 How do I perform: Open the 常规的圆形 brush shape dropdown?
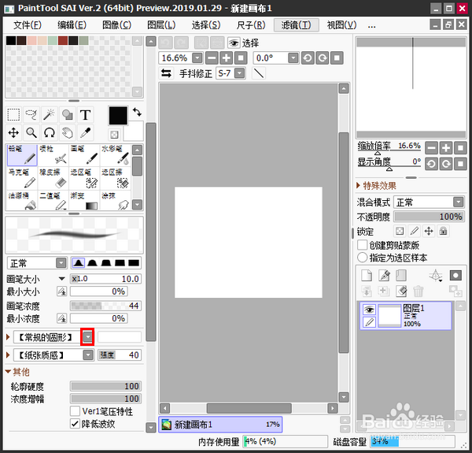coord(87,337)
